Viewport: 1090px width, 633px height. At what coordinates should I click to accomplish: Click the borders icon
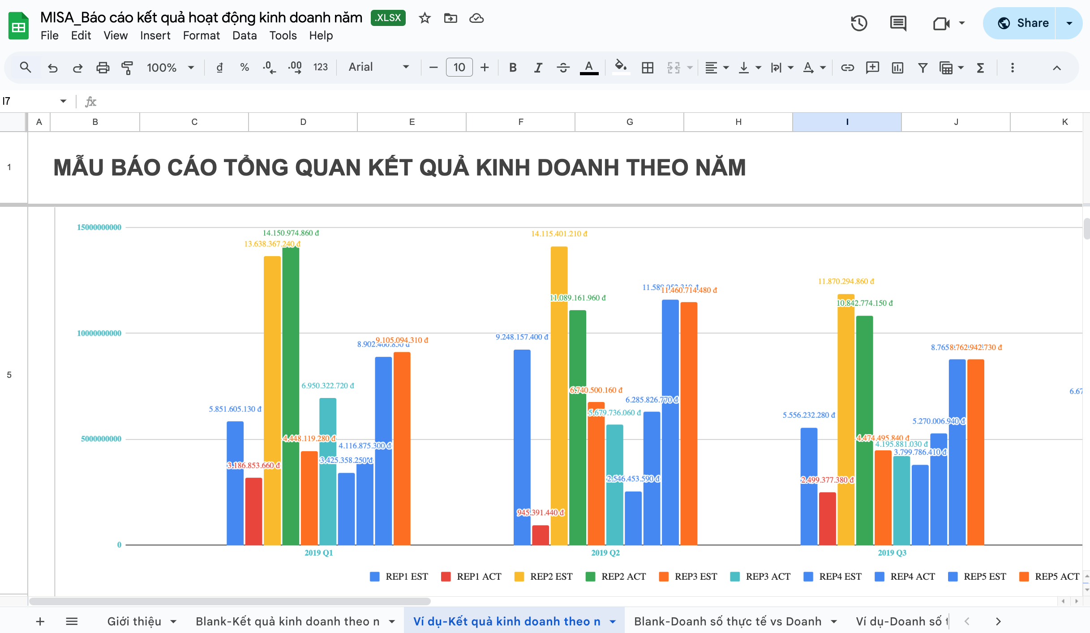(x=648, y=68)
